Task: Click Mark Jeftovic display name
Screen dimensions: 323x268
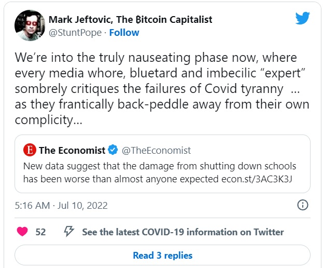Action: 130,20
